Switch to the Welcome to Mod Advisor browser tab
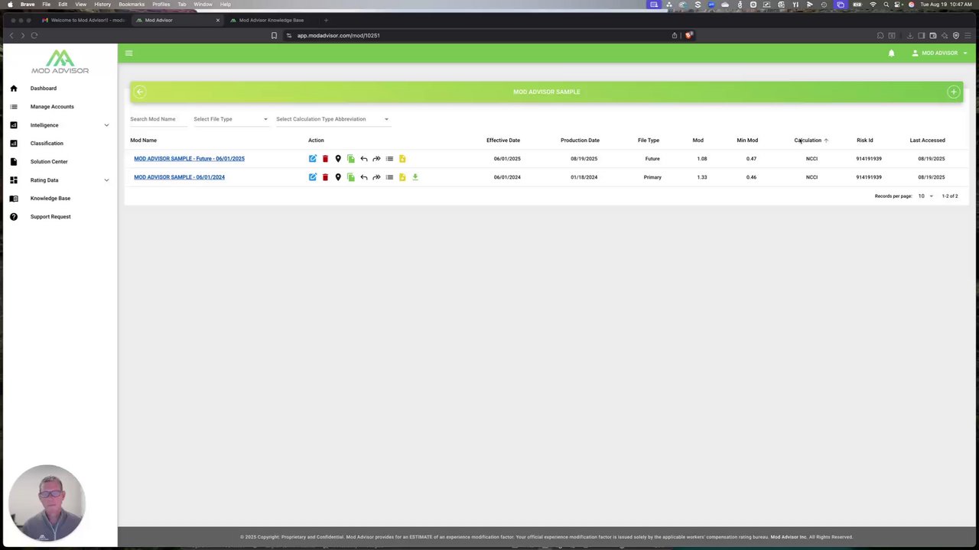 tap(84, 20)
